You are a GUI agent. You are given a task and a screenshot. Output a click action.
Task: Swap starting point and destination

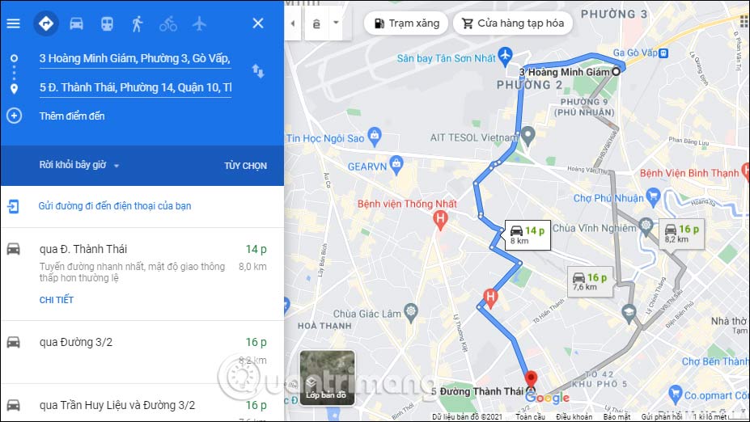(258, 71)
